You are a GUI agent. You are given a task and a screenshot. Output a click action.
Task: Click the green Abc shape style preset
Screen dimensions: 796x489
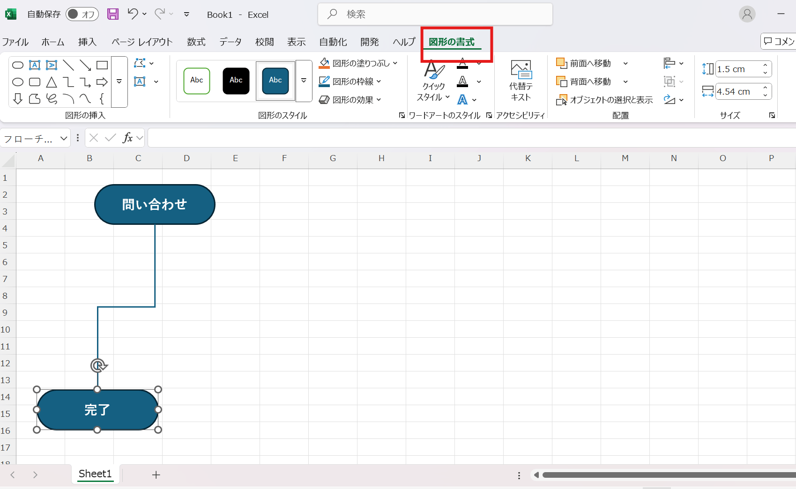pos(196,81)
